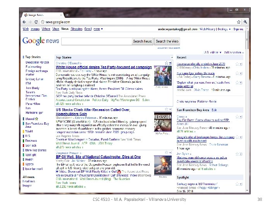Star the Martinez man shooting story
This screenshot has width=279, height=209.
pos(237,154)
